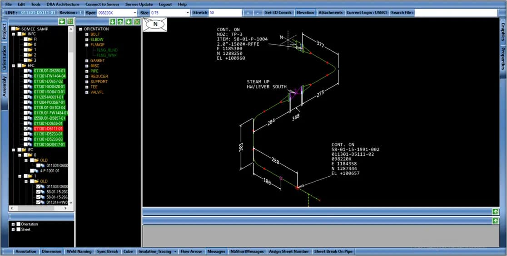Click the 377 dimension label in the drawing
This screenshot has height=256, width=507.
pos(320,43)
